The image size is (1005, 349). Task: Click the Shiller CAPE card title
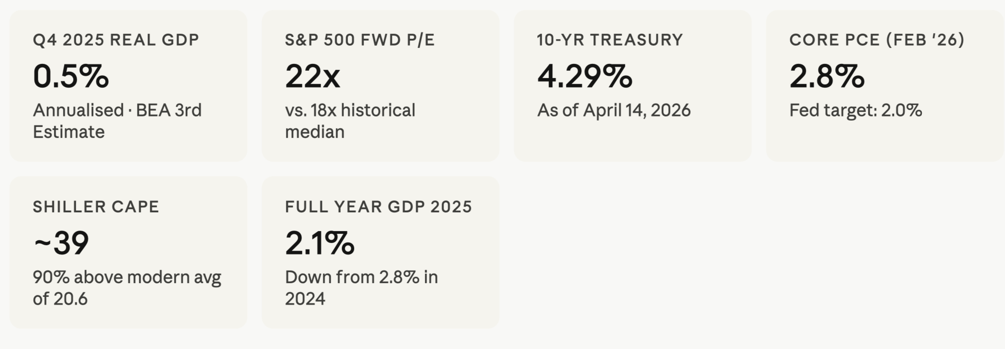pos(96,207)
